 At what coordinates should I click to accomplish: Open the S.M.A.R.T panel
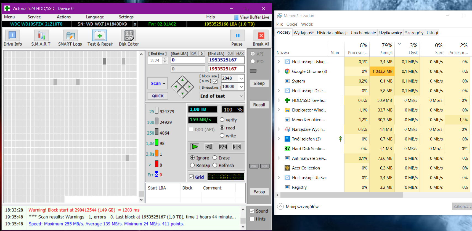point(41,38)
